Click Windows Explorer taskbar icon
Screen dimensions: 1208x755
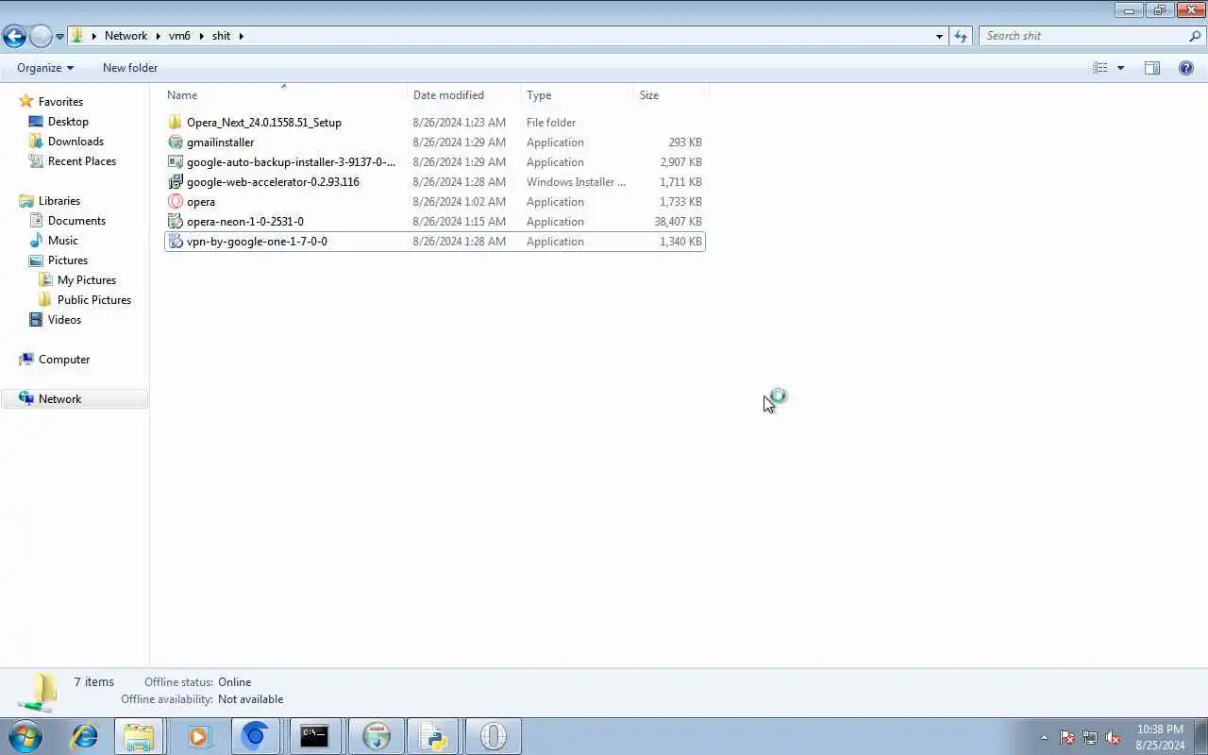click(140, 736)
